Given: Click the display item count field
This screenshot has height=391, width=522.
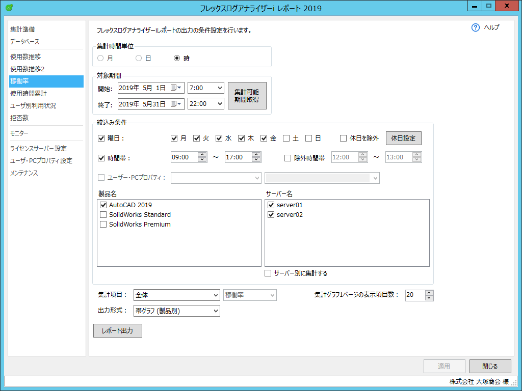Looking at the screenshot, I should (x=415, y=295).
